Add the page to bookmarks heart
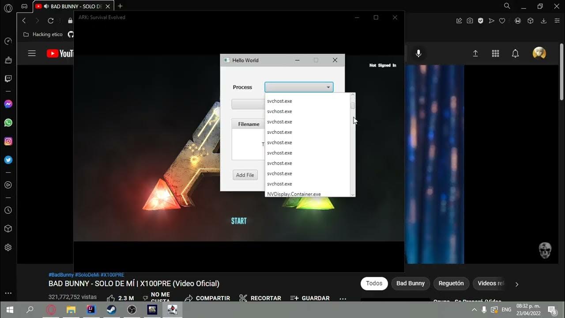This screenshot has height=318, width=565. coord(502,21)
